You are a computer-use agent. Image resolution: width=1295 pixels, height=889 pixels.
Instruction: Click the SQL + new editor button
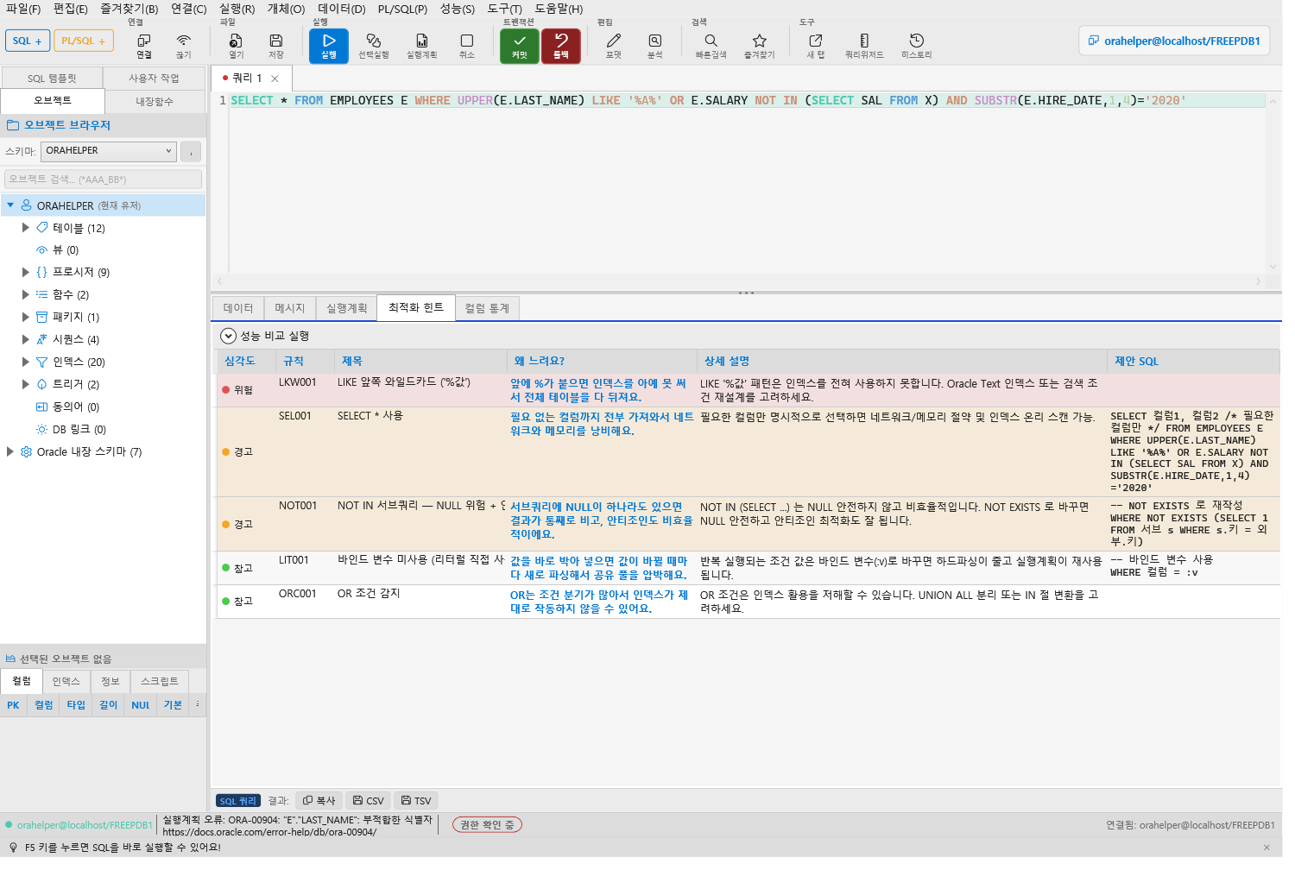point(28,41)
